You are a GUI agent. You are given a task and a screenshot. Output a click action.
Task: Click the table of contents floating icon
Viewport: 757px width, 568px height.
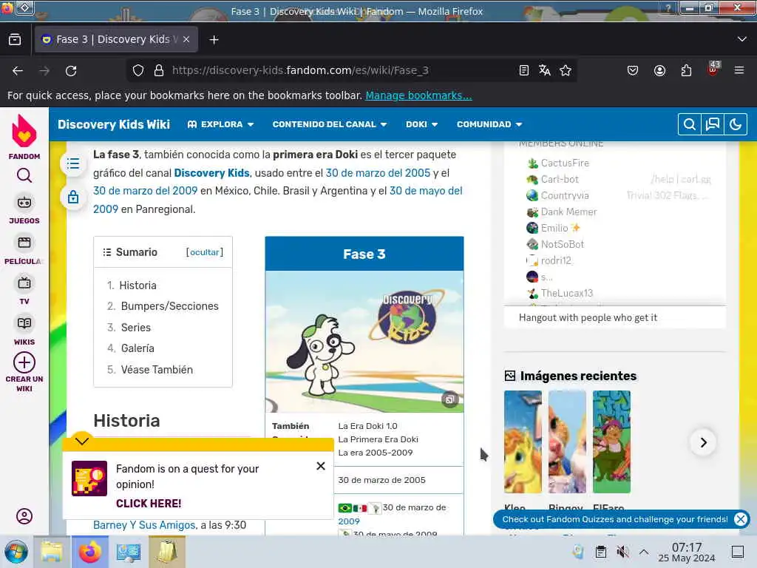[x=73, y=163]
